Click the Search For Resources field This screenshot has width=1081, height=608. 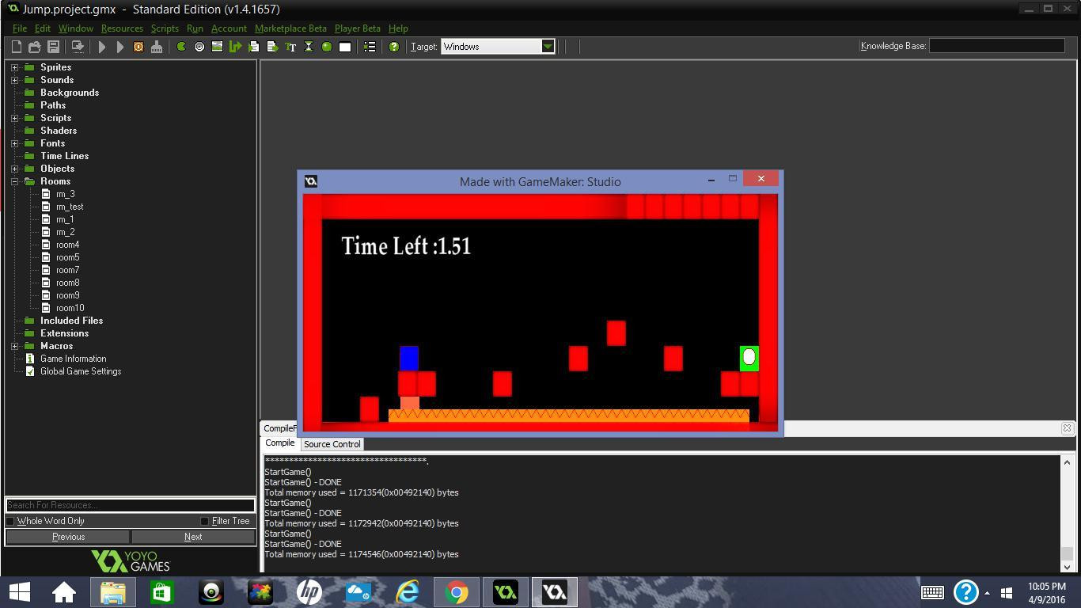coord(131,505)
